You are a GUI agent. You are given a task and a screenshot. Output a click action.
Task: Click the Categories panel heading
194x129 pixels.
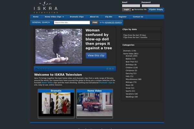coord(128,45)
